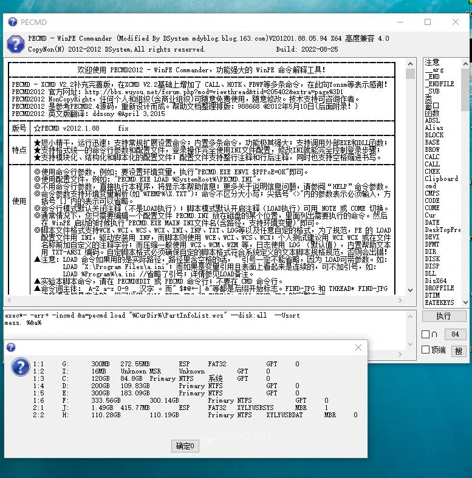Select 函数 in the command list

(432, 113)
